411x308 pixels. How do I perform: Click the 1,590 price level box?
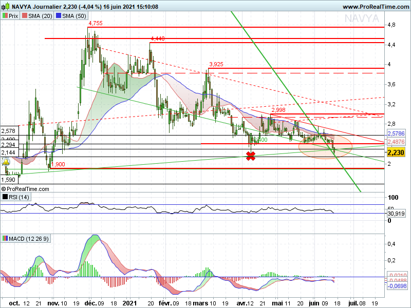pyautogui.click(x=9, y=180)
